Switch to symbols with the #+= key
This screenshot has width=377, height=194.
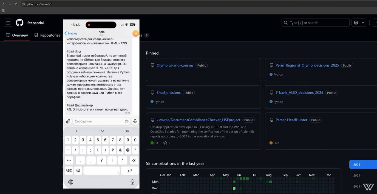pos(69,160)
